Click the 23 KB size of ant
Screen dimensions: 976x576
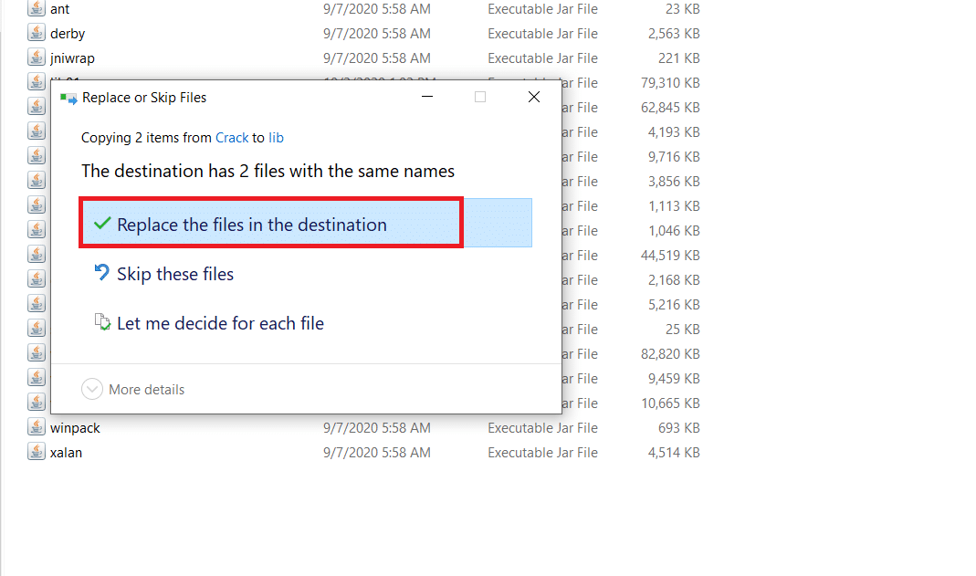point(682,9)
